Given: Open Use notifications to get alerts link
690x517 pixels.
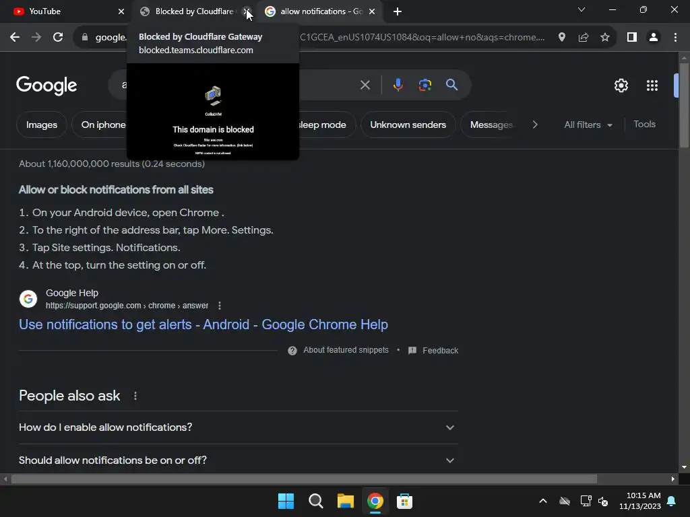Looking at the screenshot, I should pos(203,324).
